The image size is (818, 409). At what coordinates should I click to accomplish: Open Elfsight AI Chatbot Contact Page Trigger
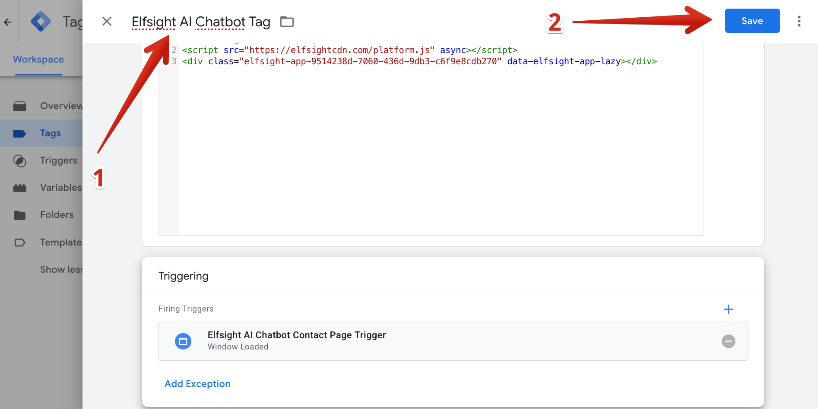[453, 341]
